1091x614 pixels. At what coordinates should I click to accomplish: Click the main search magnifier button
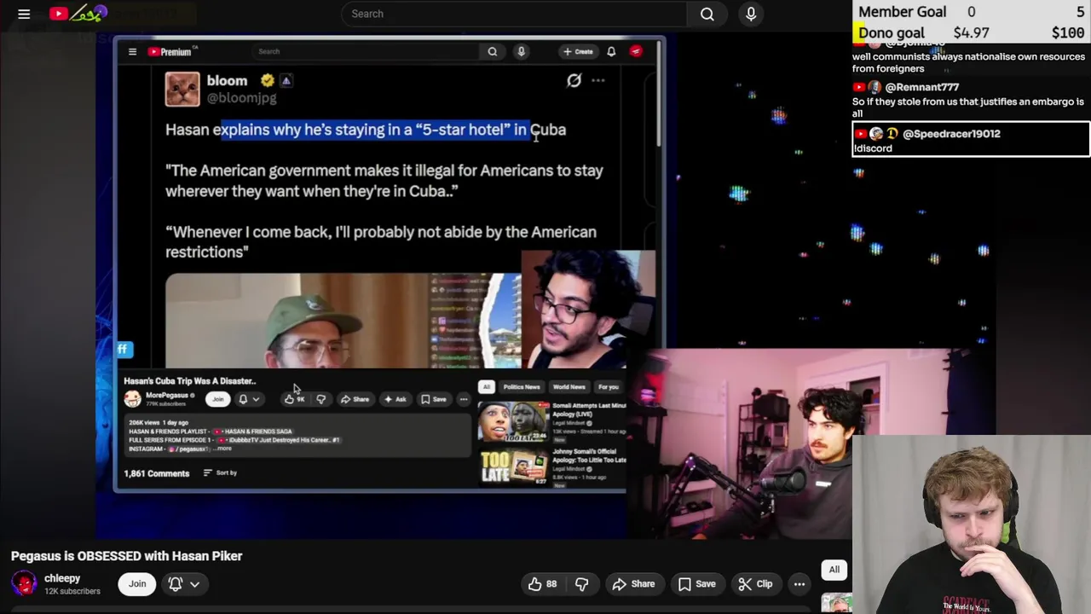707,14
